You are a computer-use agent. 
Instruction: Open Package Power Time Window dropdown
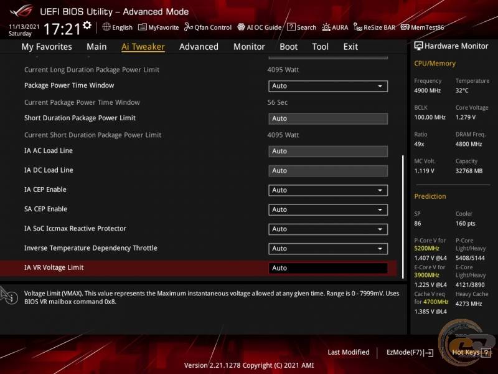pyautogui.click(x=328, y=86)
